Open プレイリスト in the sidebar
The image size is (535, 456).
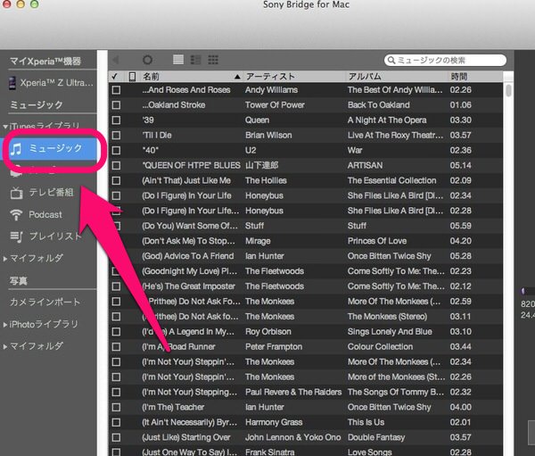[x=55, y=236]
